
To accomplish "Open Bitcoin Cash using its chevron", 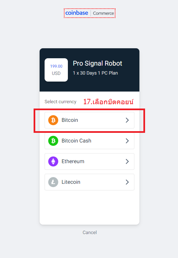I will coord(127,141).
